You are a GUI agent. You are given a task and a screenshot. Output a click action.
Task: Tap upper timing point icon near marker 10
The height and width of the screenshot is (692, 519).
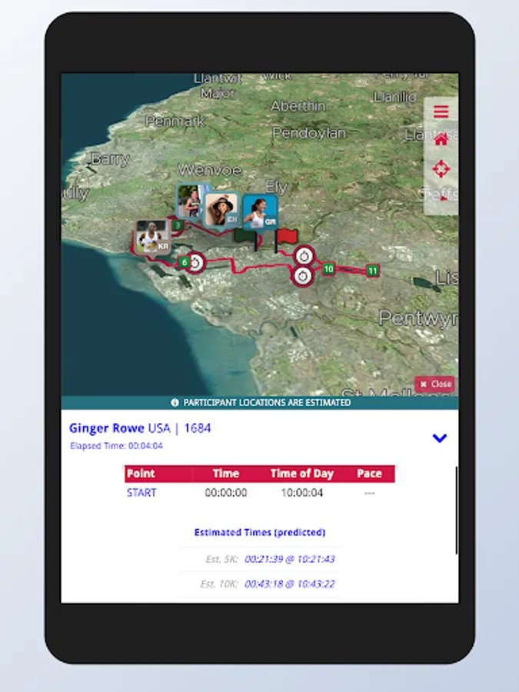[x=304, y=256]
